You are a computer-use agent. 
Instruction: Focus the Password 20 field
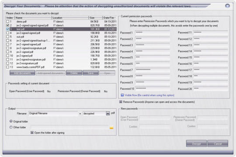click(x=211, y=89)
